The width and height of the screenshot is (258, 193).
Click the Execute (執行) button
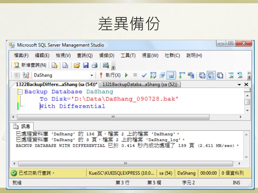click(110, 75)
